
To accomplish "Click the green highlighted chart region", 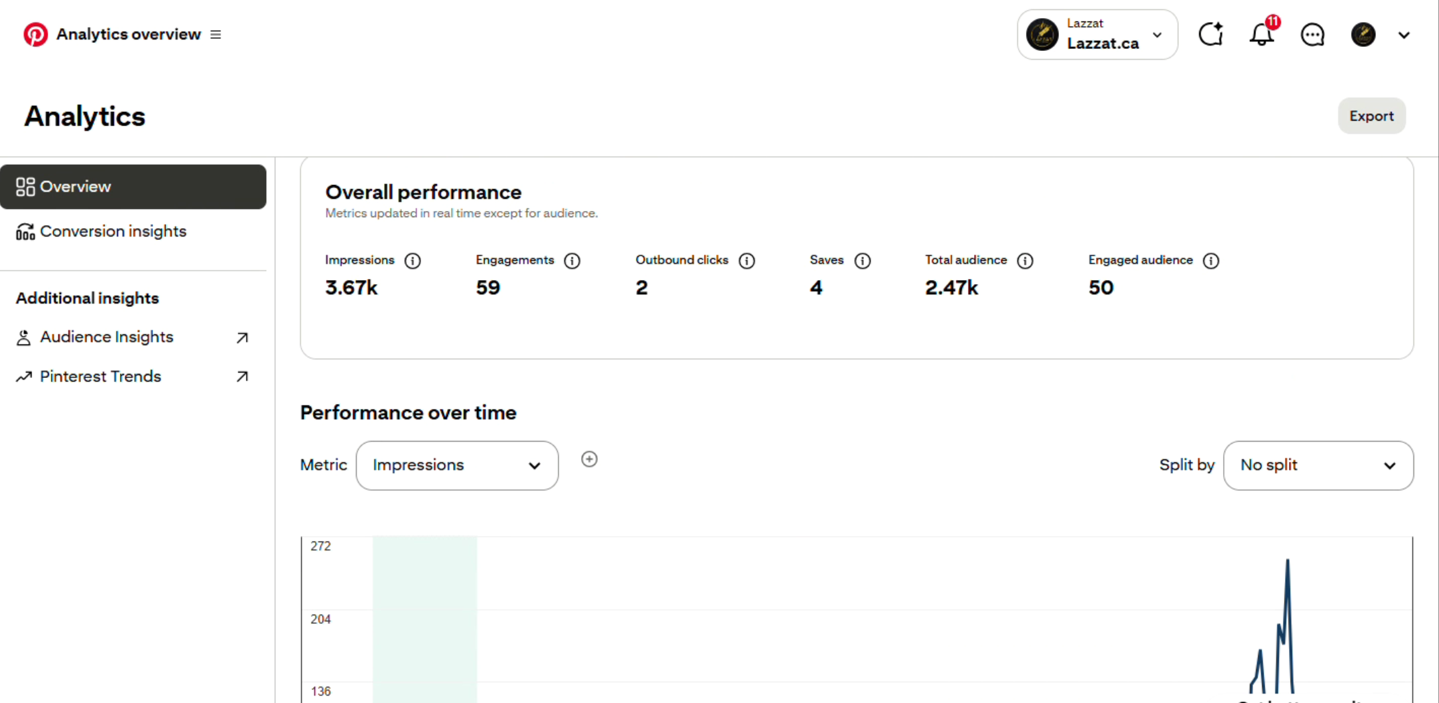I will tap(425, 619).
